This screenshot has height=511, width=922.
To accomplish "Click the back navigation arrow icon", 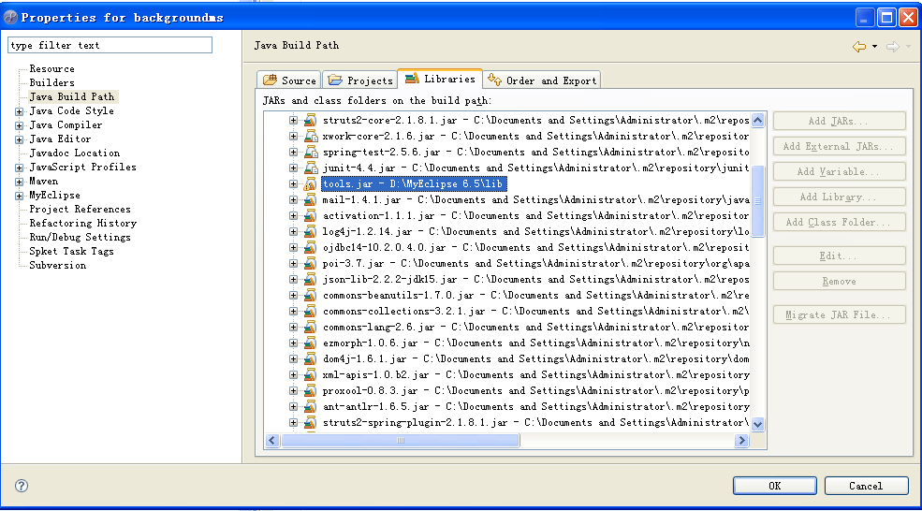I will pos(858,46).
